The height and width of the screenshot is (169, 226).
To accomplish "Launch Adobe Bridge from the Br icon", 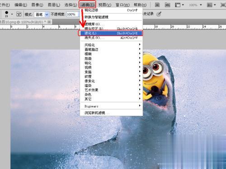I will (157, 5).
